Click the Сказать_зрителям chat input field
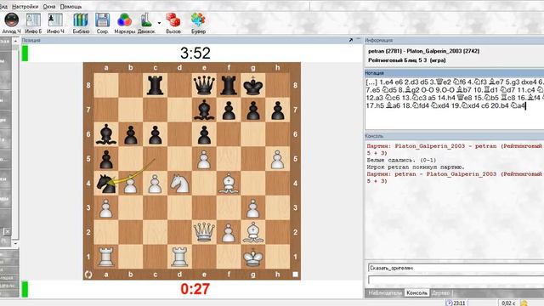The width and height of the screenshot is (544, 306). pyautogui.click(x=456, y=268)
